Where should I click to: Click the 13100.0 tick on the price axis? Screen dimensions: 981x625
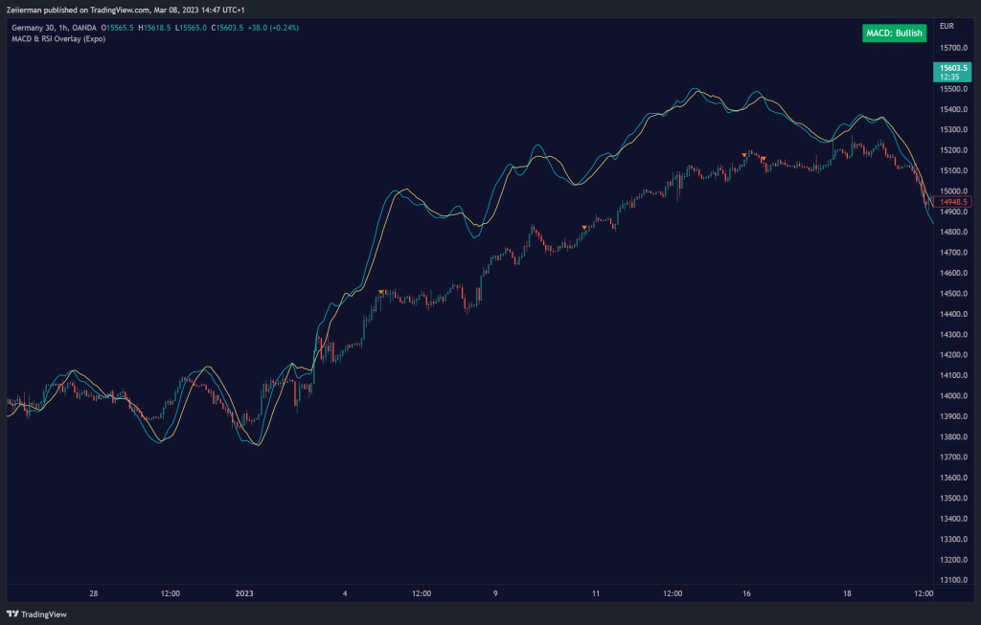point(954,580)
